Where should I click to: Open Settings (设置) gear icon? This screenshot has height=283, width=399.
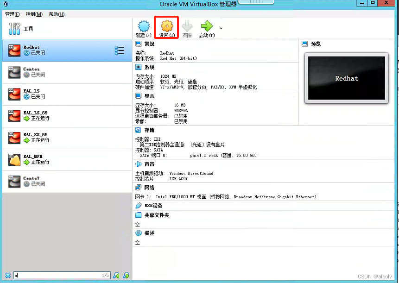click(167, 26)
